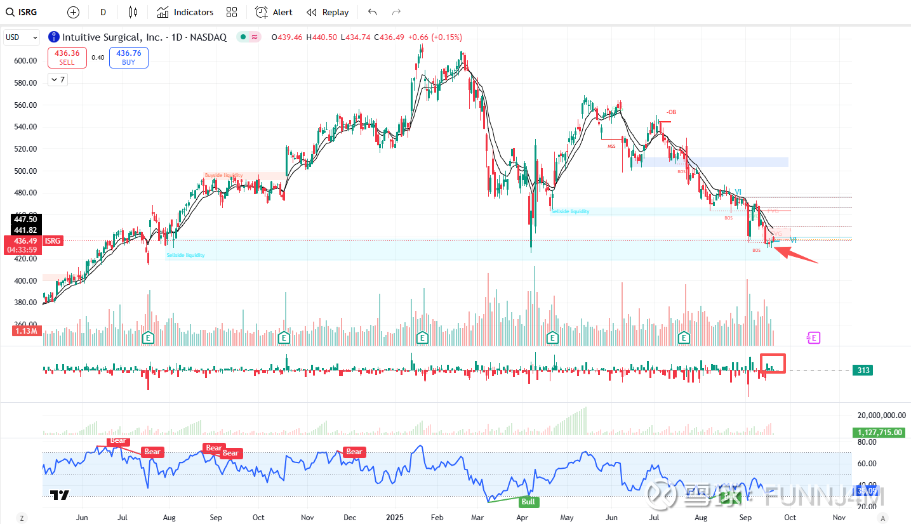Click the 0.40 spread value
This screenshot has width=911, height=524.
click(98, 58)
